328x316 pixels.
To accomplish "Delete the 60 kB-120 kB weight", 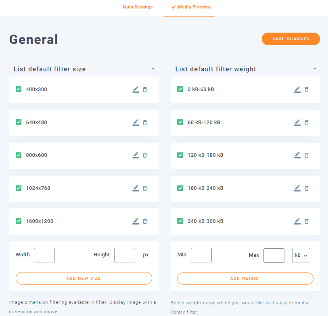I will tap(307, 123).
